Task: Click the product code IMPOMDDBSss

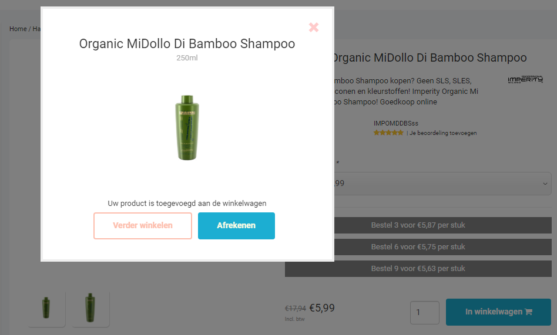Action: tap(396, 123)
